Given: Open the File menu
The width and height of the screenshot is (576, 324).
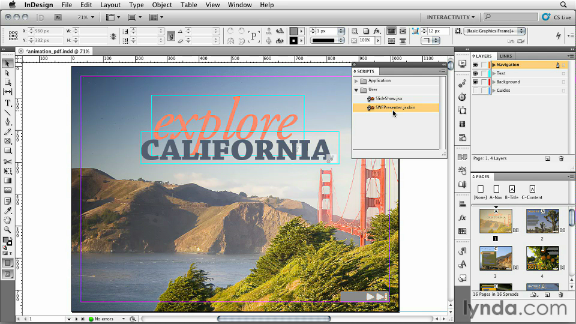Looking at the screenshot, I should coord(67,5).
